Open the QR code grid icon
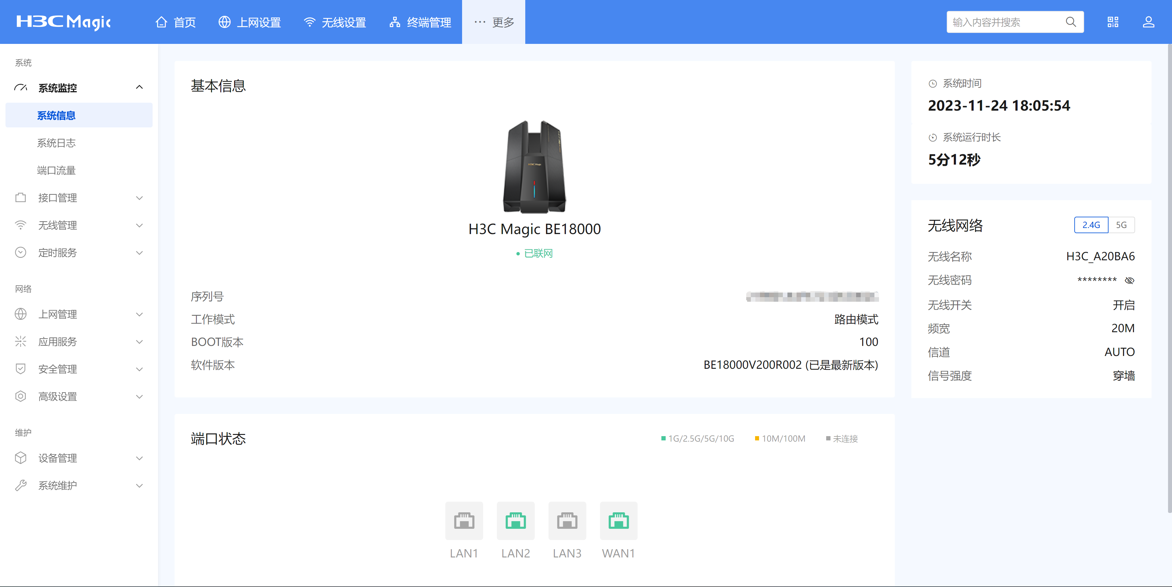Screen dimensions: 1172x587 (1113, 22)
